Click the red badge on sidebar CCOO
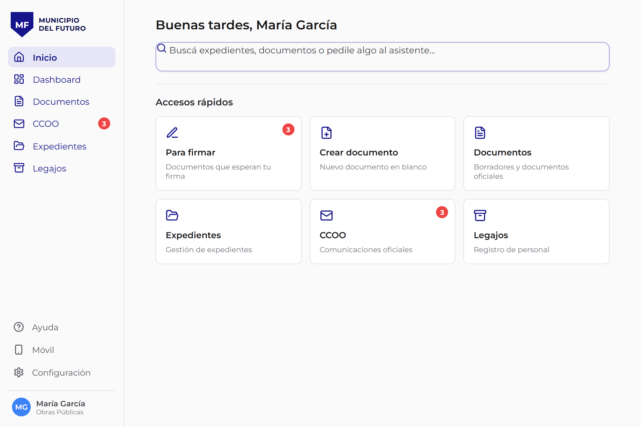 [x=104, y=124]
